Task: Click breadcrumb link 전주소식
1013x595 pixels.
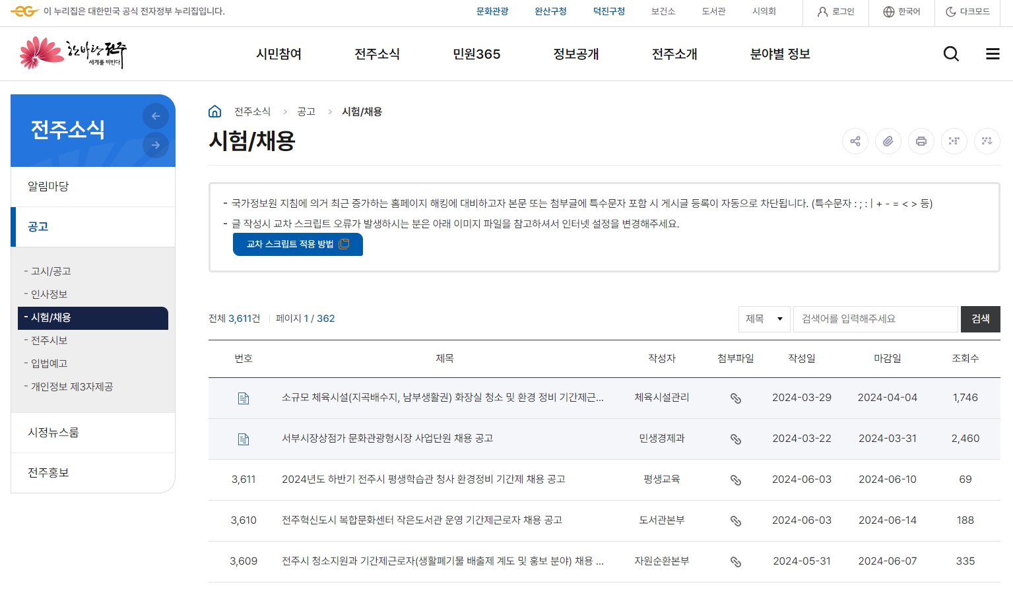Action: coord(252,112)
